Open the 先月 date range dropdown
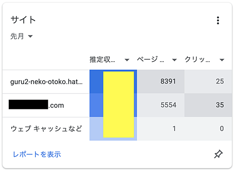 click(x=22, y=36)
